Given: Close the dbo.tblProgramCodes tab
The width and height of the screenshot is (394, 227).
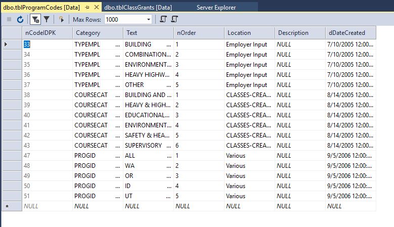Looking at the screenshot, I should pyautogui.click(x=96, y=8).
